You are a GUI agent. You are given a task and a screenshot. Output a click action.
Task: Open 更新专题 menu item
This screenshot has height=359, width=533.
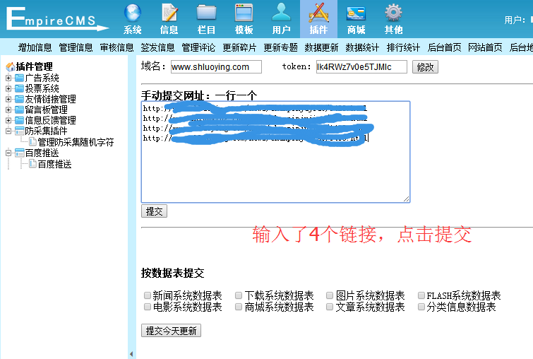280,47
